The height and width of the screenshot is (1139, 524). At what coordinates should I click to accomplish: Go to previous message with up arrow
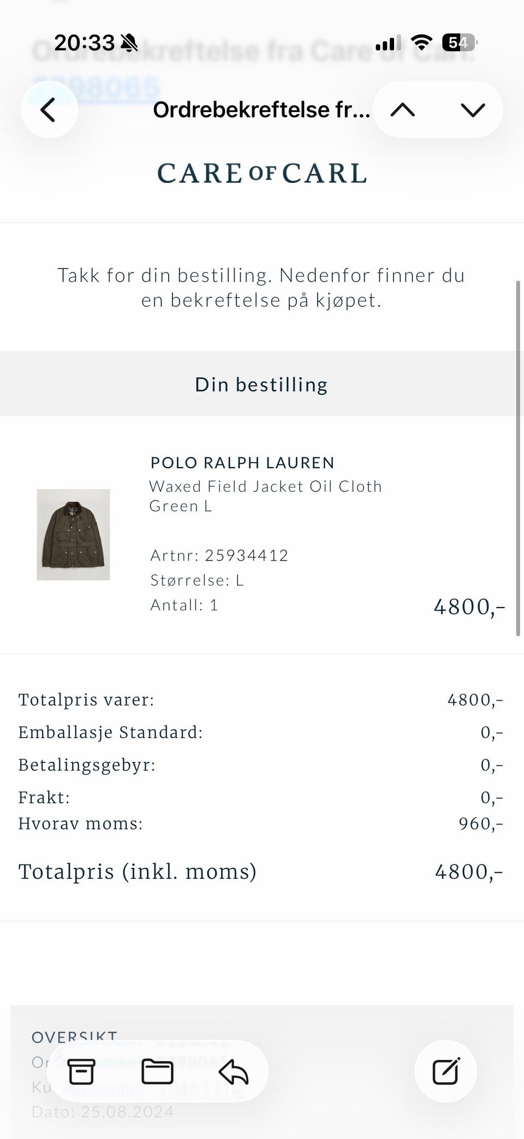coord(403,110)
